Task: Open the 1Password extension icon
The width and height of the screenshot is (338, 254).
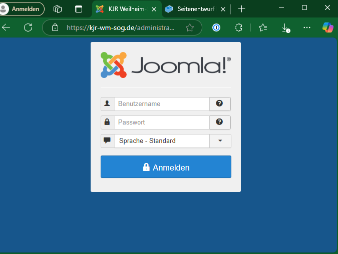Action: [216, 28]
